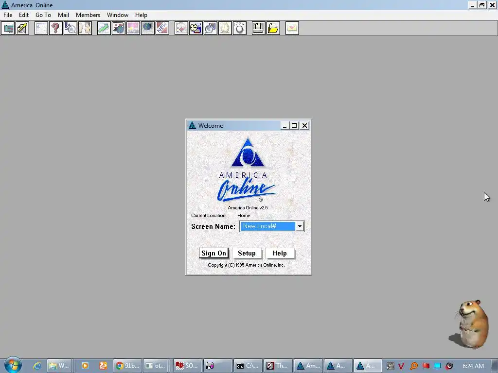Expand the Screen Name dropdown arrow

[x=300, y=226]
